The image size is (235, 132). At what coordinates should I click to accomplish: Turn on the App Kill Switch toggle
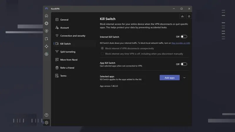[184, 64]
